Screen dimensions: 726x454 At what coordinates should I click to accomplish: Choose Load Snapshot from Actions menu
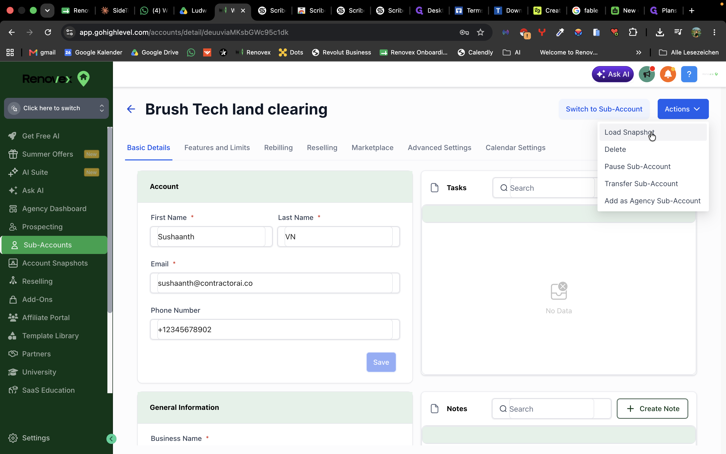tap(653, 132)
